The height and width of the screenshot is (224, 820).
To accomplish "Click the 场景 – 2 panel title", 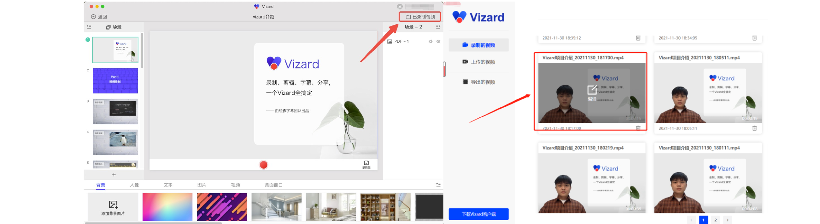I will 413,27.
